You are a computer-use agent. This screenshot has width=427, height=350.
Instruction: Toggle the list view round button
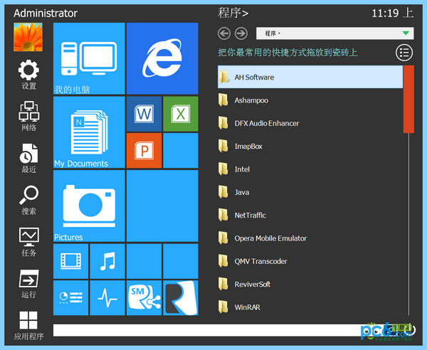pyautogui.click(x=404, y=53)
